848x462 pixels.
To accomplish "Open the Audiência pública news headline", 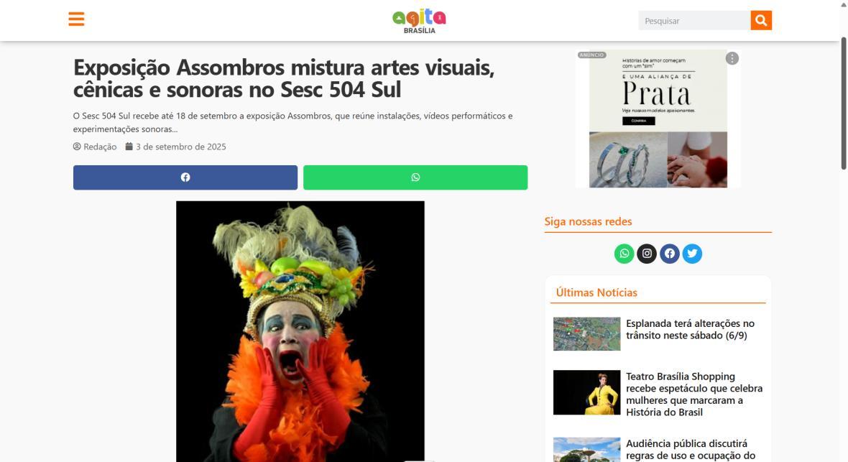I will tap(691, 450).
